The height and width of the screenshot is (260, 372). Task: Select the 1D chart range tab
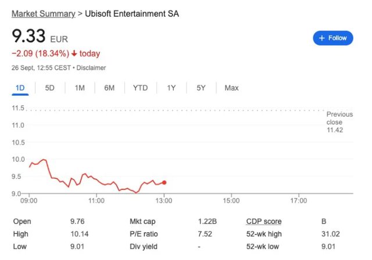tap(20, 88)
